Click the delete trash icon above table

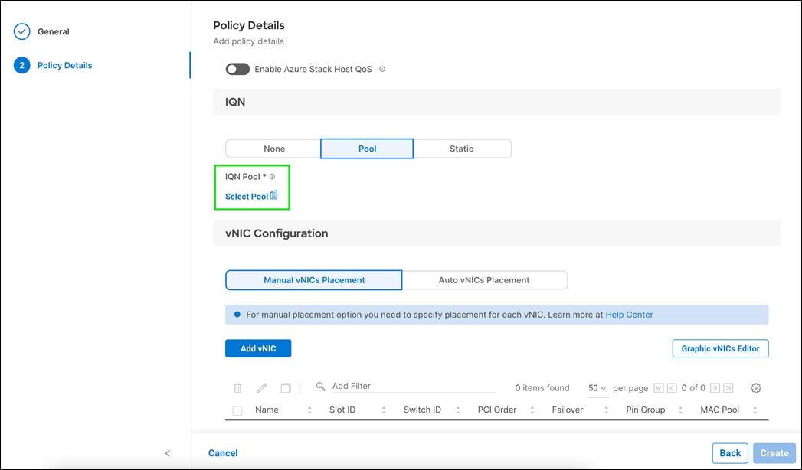click(x=237, y=388)
